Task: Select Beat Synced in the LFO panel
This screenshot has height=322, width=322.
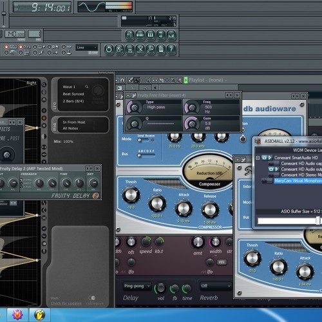Action: [73, 94]
